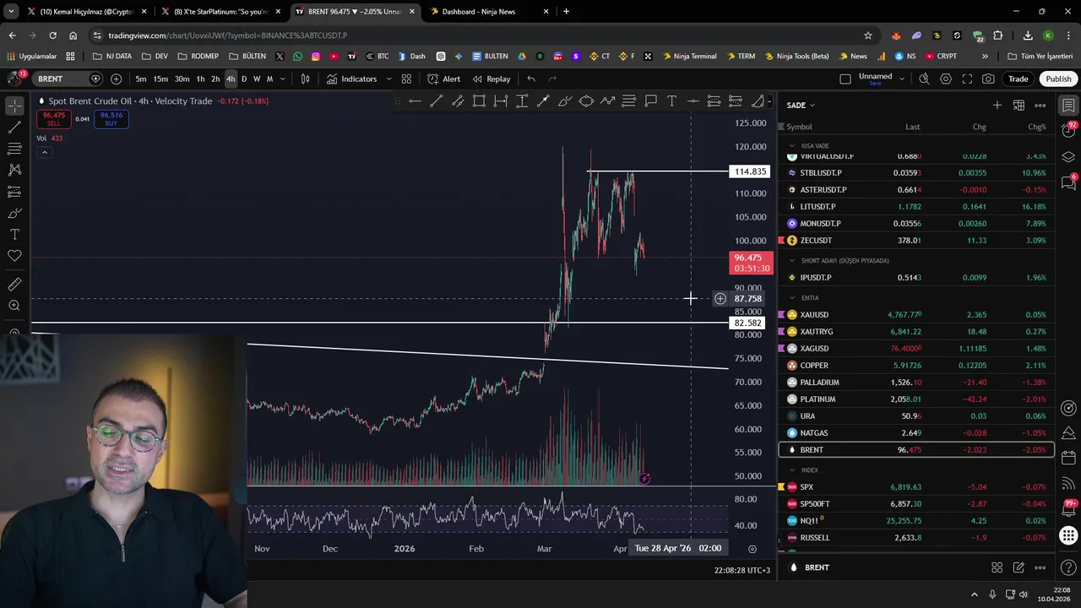Select the 1h timeframe
This screenshot has width=1081, height=608.
[200, 79]
